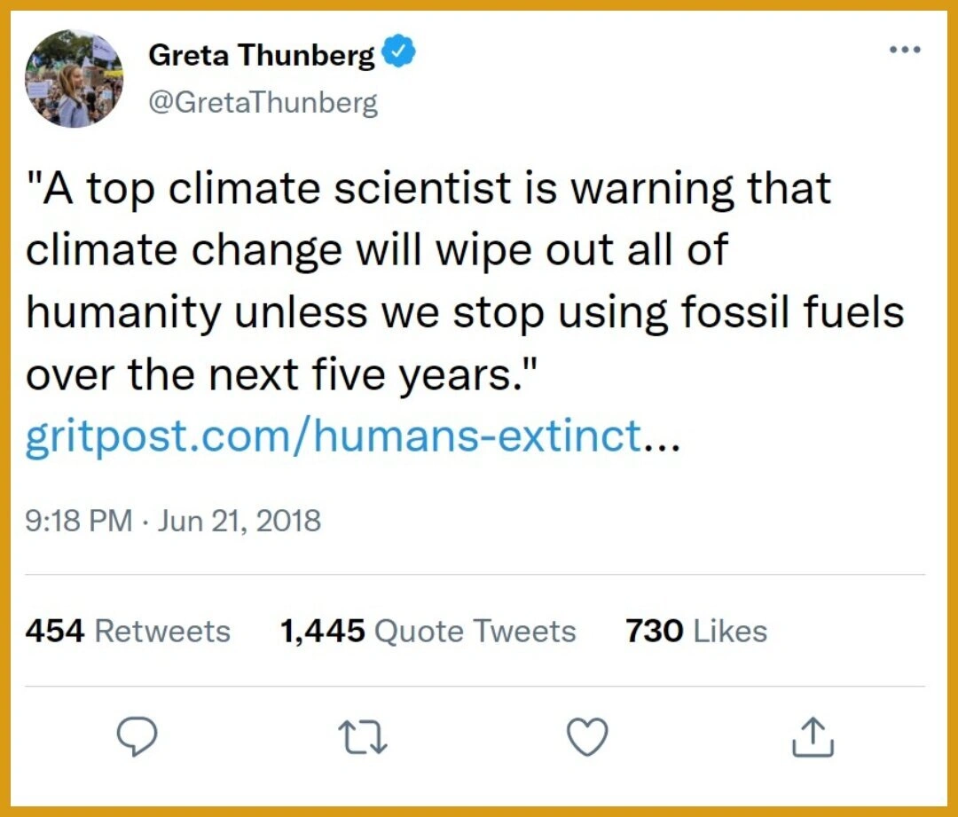The height and width of the screenshot is (817, 958).
Task: Select the quoted tweet text body
Action: coord(464,281)
